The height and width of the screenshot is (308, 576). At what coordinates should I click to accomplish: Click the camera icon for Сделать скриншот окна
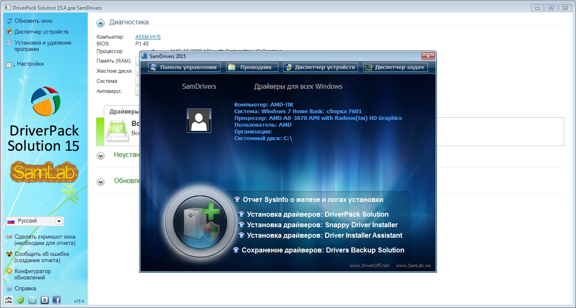point(9,236)
